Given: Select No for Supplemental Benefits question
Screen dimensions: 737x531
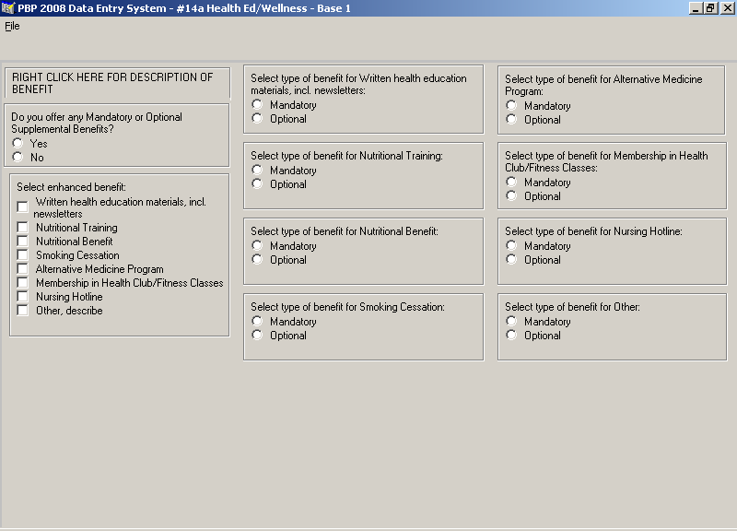Looking at the screenshot, I should [x=18, y=157].
